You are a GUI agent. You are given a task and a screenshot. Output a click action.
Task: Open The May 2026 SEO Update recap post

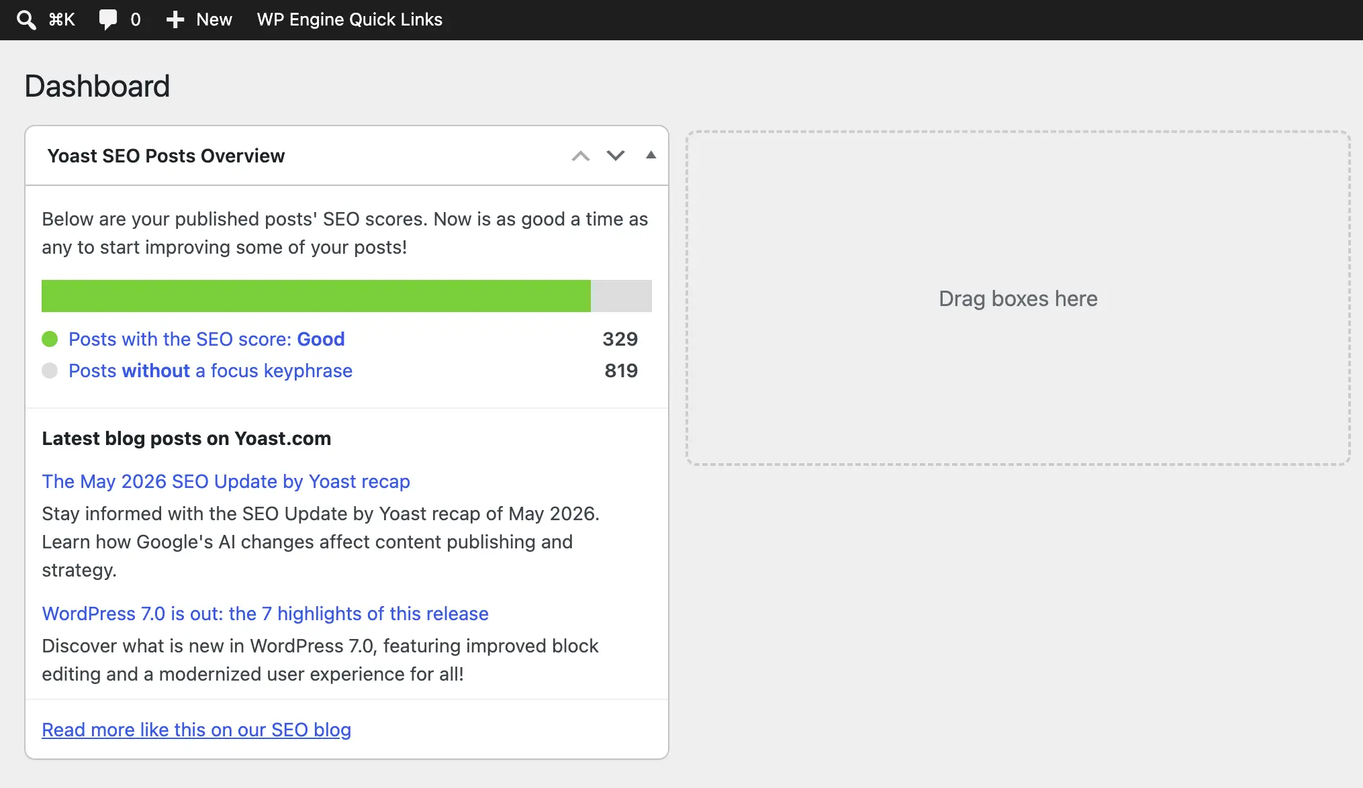click(x=226, y=481)
